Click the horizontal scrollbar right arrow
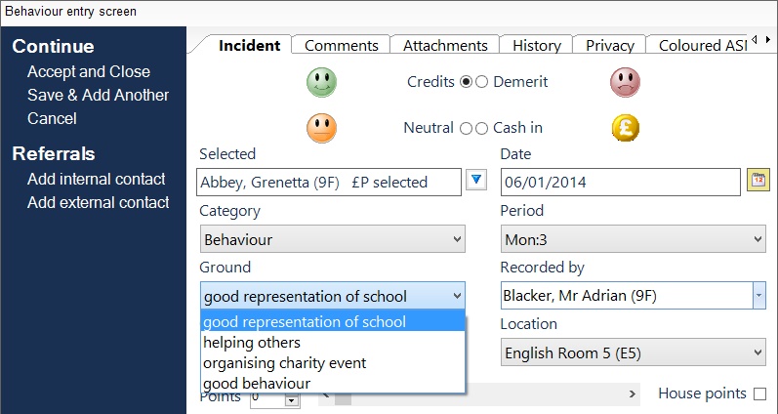 point(633,394)
